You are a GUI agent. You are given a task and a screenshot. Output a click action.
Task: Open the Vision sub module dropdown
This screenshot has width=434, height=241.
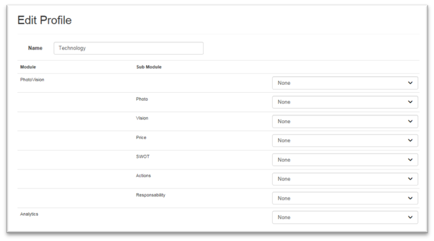(x=345, y=121)
